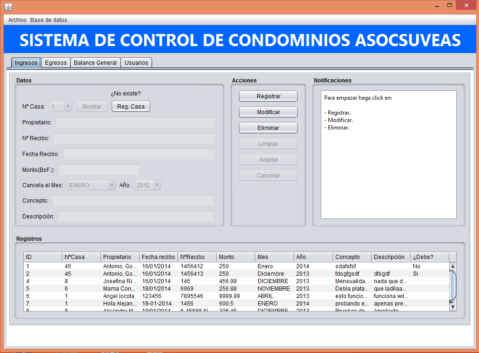This screenshot has height=353, width=479.
Task: Open the Archivo menu
Action: 17,20
